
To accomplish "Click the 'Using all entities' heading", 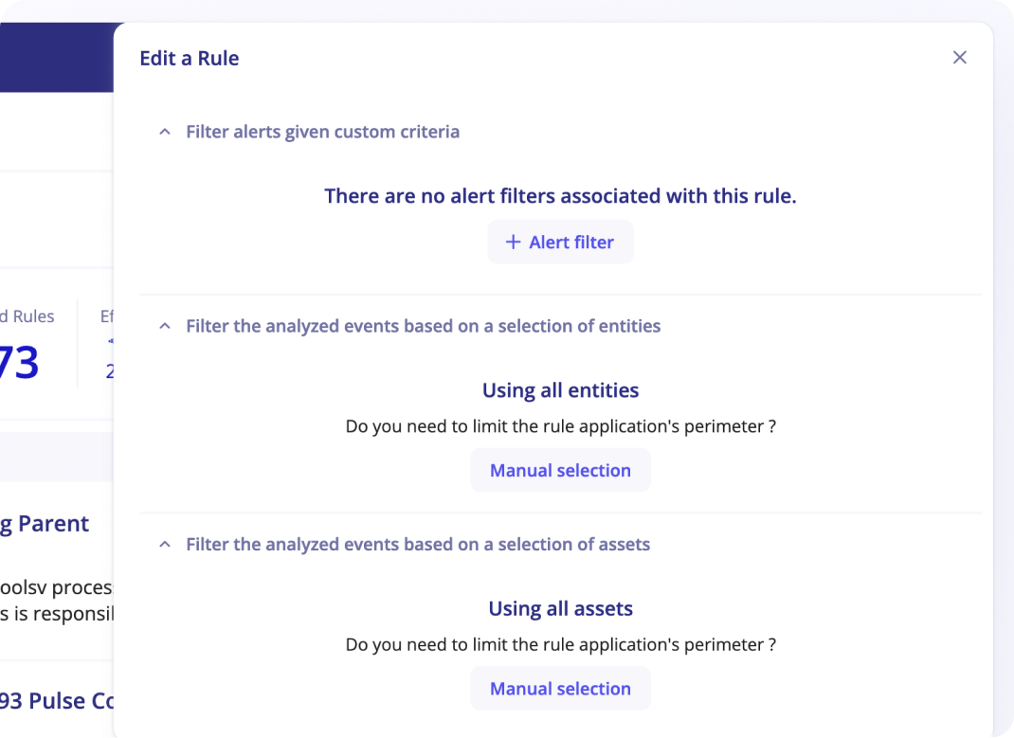I will pos(560,390).
